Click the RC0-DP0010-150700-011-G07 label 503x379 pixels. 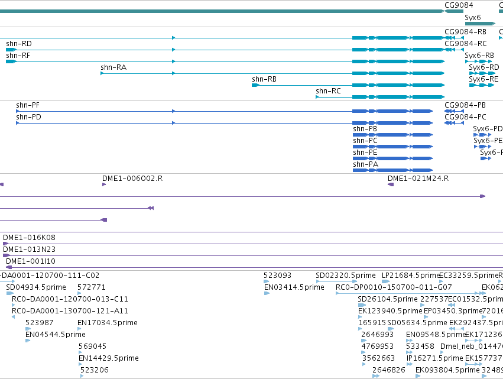394,287
